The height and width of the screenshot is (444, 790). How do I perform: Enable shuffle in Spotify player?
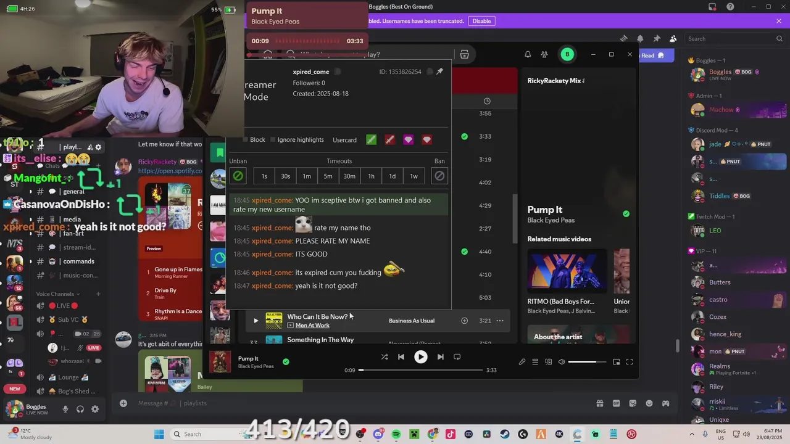[x=385, y=356]
